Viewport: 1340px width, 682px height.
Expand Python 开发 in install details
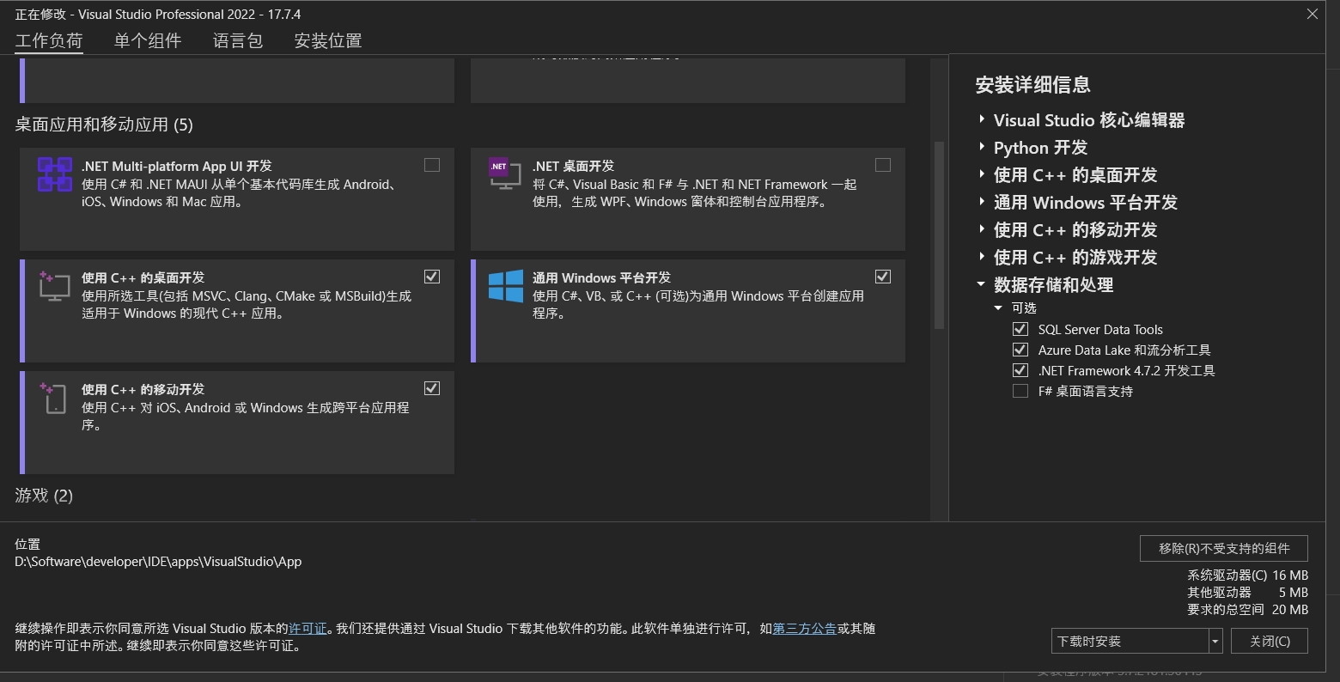[x=982, y=147]
